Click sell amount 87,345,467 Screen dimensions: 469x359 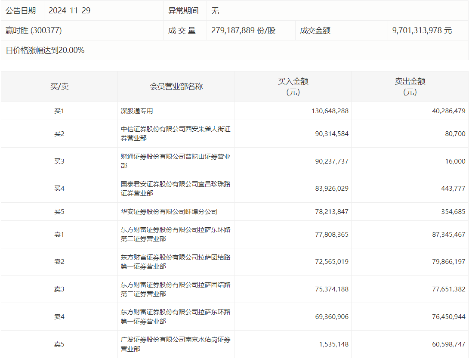point(449,235)
